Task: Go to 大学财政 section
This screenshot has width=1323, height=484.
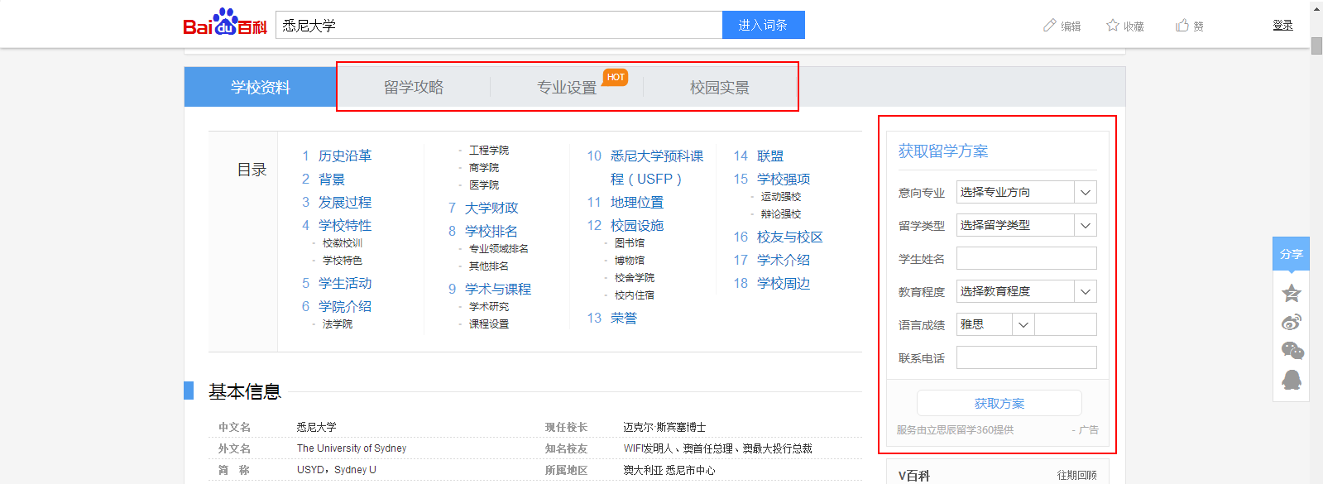Action: (491, 208)
